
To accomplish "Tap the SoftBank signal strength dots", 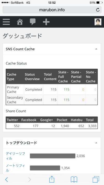I will point(5,3).
